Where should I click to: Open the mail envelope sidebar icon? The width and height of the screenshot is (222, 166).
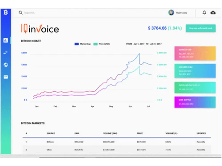point(6,77)
